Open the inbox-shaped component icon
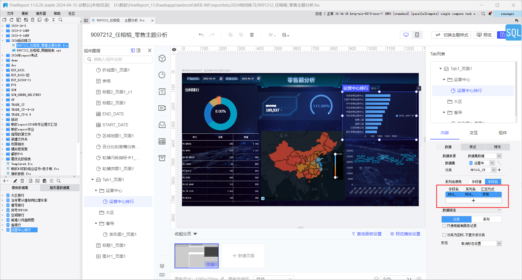The width and height of the screenshot is (522, 280). [162, 125]
